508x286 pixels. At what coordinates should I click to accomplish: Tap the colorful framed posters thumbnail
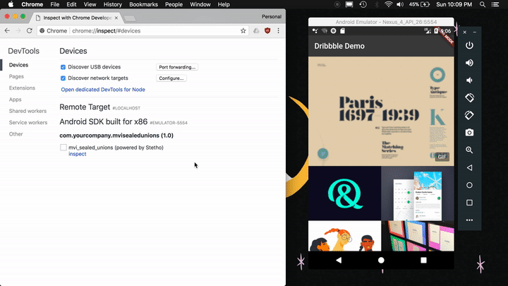[x=418, y=236]
